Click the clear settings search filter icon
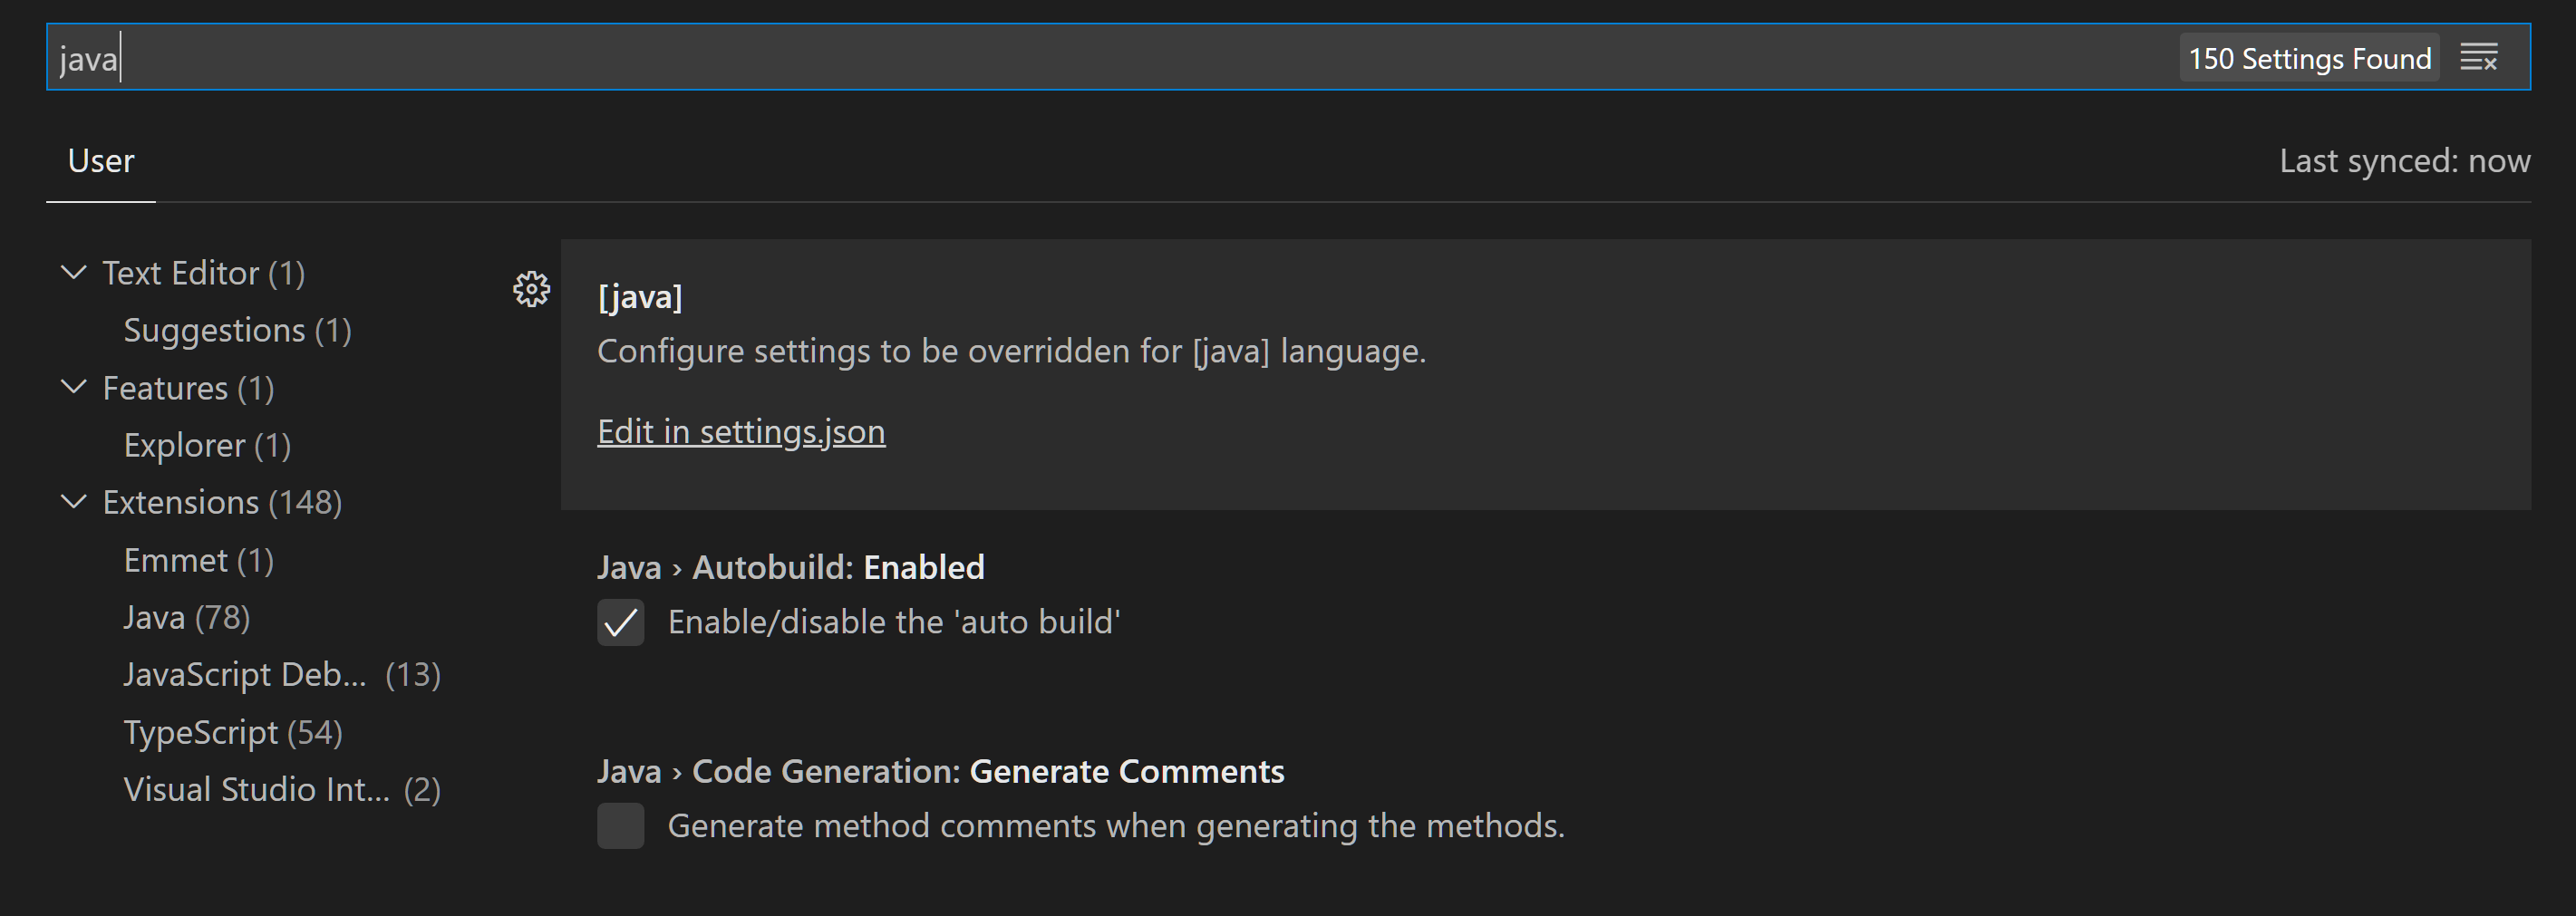Viewport: 2576px width, 916px height. tap(2481, 57)
